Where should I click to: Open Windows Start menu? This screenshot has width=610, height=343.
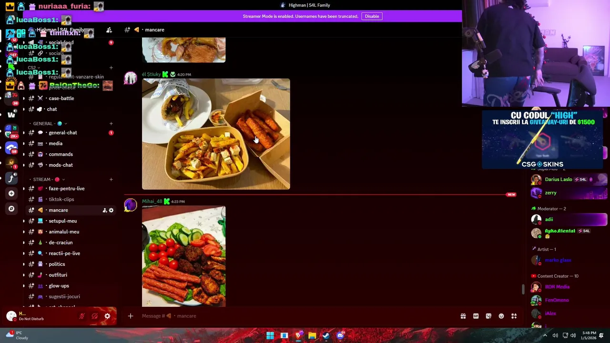(x=270, y=336)
